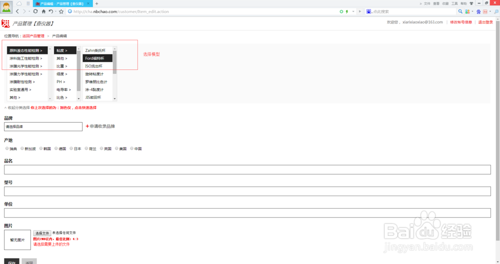Go back with the back arrow

point(17,11)
